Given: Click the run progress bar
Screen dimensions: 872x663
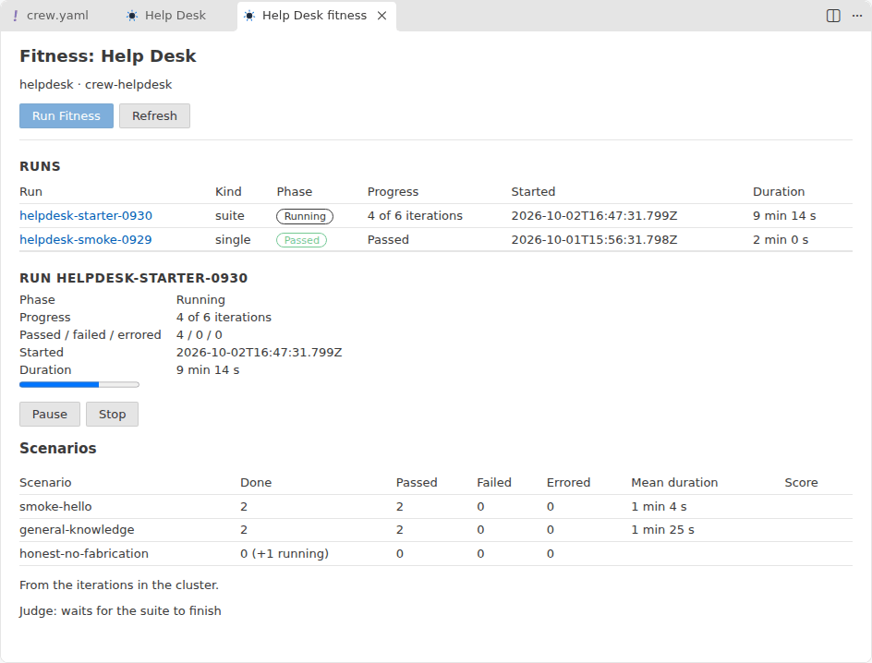Looking at the screenshot, I should 79,384.
